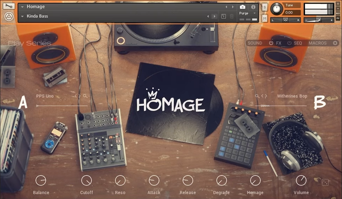Switch to the SEQ tab
This screenshot has width=342, height=199.
click(x=298, y=43)
